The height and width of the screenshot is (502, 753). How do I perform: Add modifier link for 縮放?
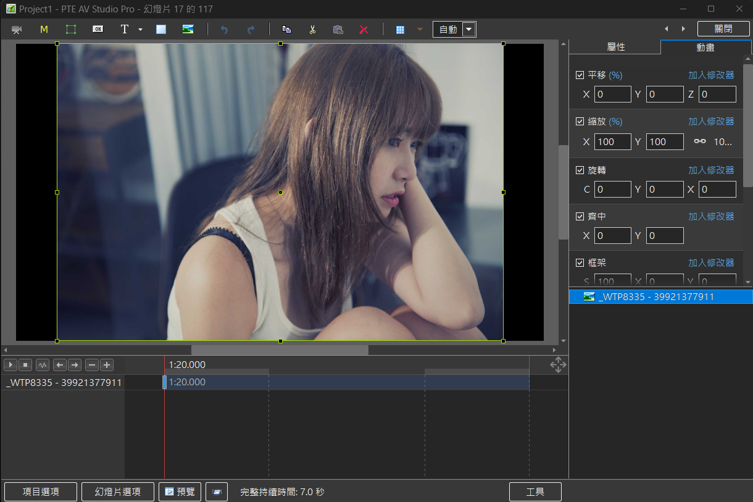(x=711, y=122)
